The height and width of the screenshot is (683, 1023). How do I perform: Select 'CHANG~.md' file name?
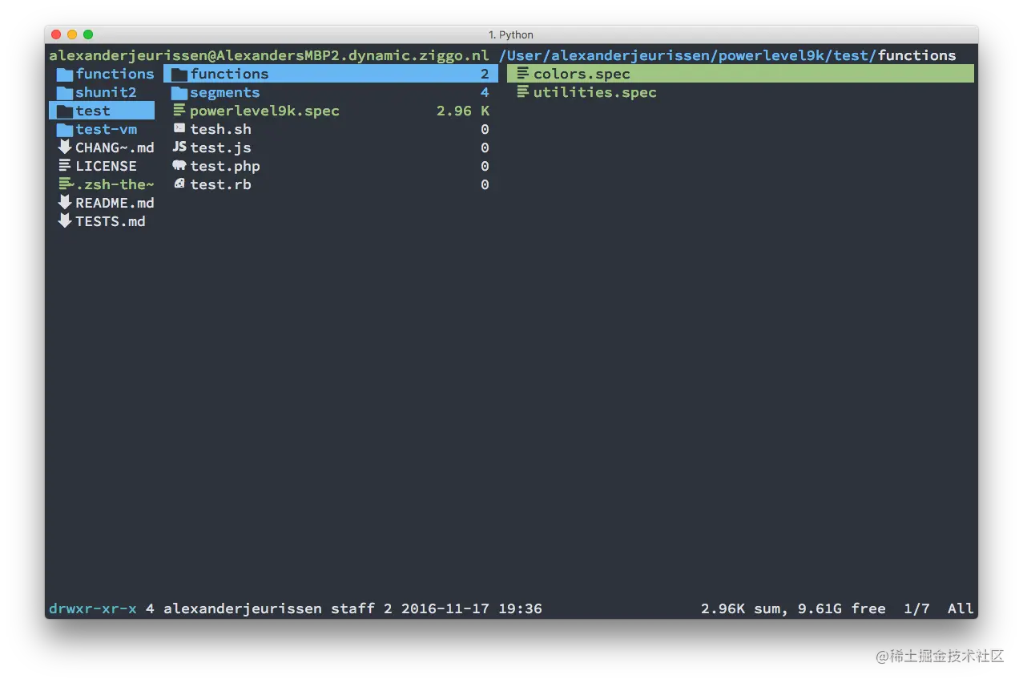click(x=115, y=148)
